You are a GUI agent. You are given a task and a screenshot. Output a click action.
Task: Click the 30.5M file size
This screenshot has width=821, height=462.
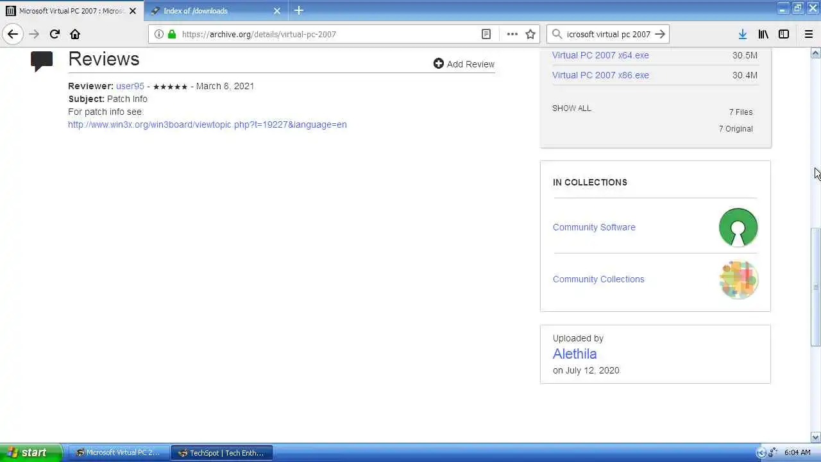[745, 55]
